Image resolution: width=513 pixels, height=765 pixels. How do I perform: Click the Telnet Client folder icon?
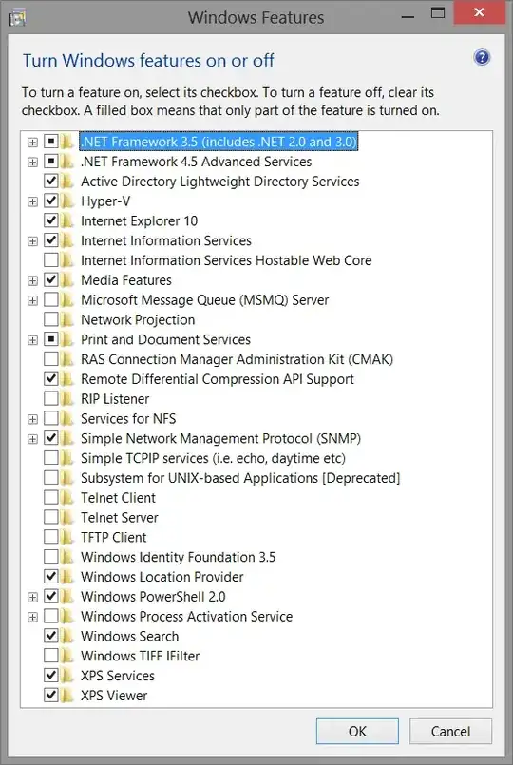pyautogui.click(x=67, y=497)
